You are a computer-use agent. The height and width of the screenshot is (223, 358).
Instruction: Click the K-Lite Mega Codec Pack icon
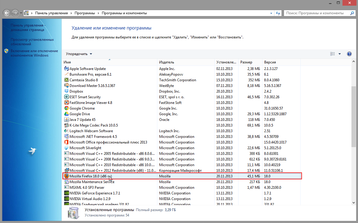click(67, 125)
